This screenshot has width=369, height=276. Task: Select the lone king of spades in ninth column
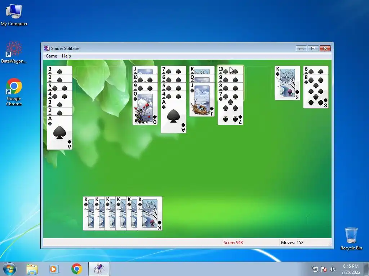287,83
